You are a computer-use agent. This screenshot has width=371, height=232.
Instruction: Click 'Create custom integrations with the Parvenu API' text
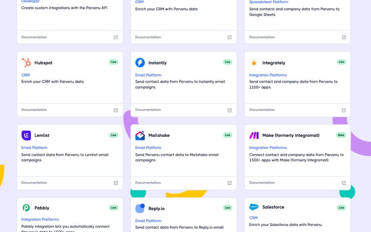pyautogui.click(x=64, y=8)
